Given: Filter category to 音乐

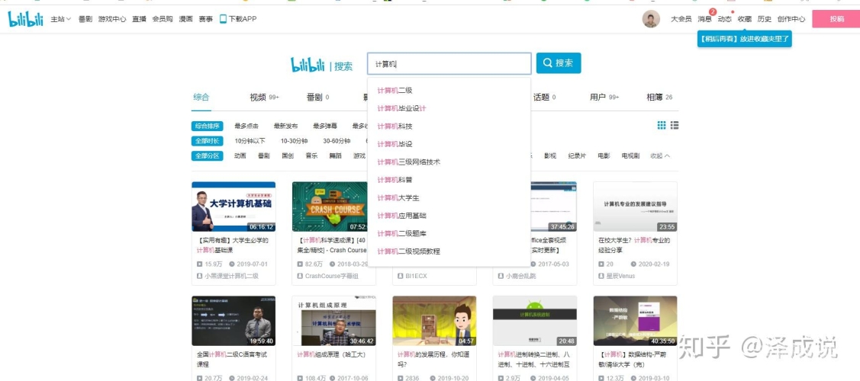Looking at the screenshot, I should click(x=311, y=156).
